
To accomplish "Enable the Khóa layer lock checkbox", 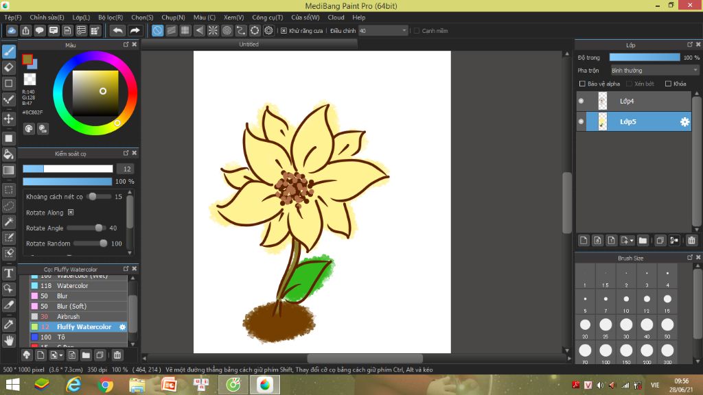I will (668, 84).
